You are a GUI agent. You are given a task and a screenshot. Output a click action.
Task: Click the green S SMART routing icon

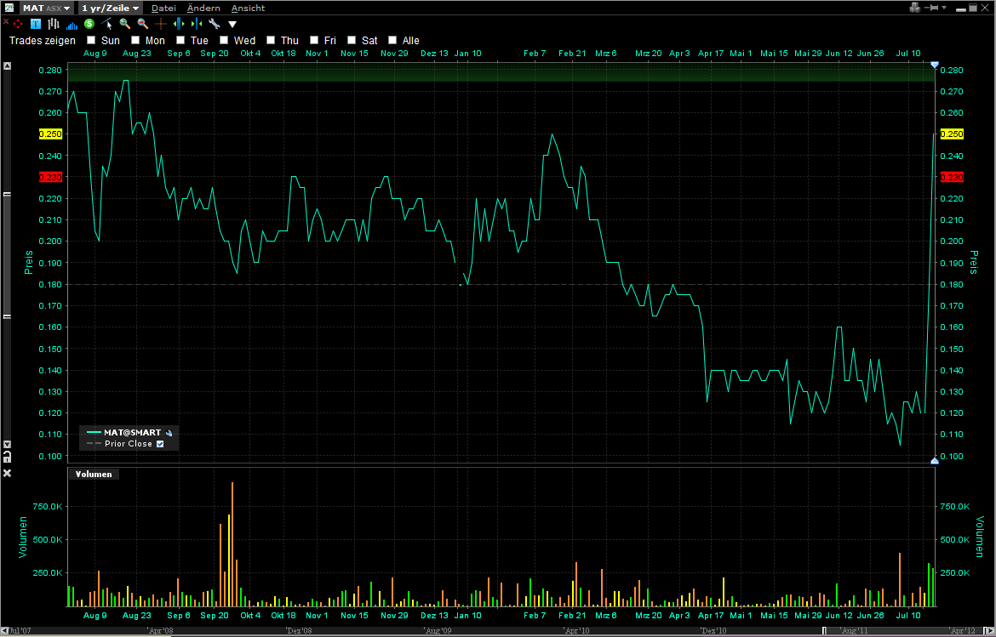tap(89, 24)
